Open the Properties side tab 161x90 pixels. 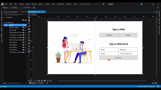pos(159,14)
